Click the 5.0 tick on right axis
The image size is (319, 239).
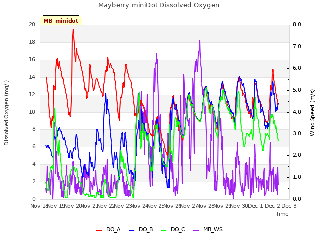297,90
